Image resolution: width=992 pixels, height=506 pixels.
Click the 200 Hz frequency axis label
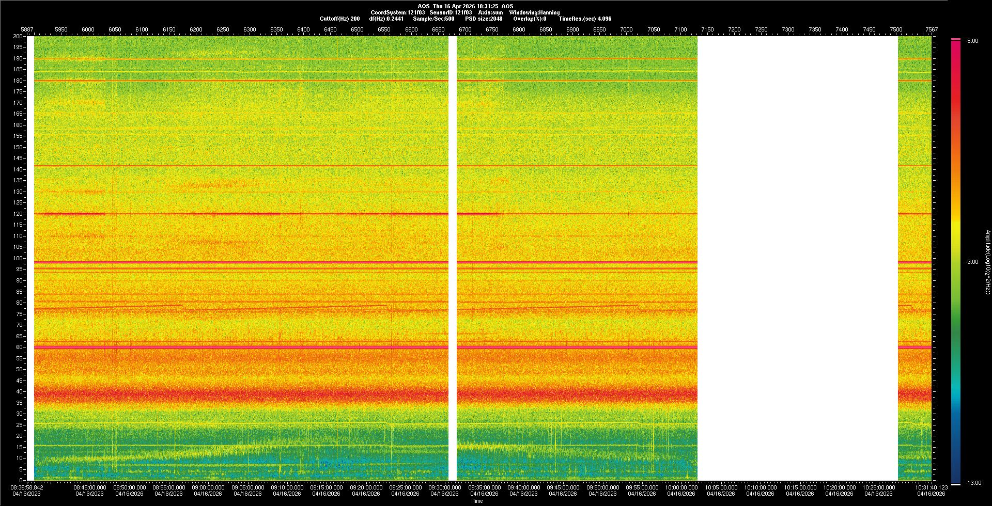point(18,36)
